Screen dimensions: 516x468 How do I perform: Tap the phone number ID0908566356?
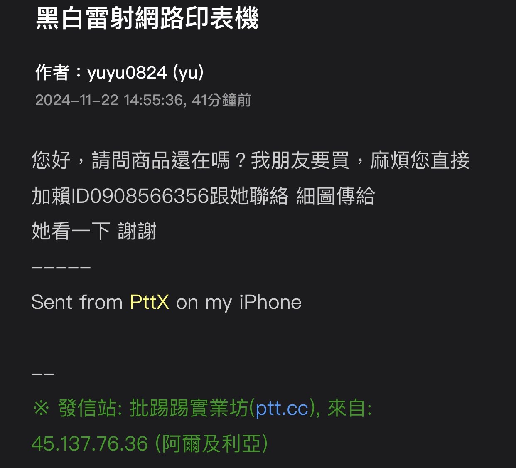coord(140,196)
